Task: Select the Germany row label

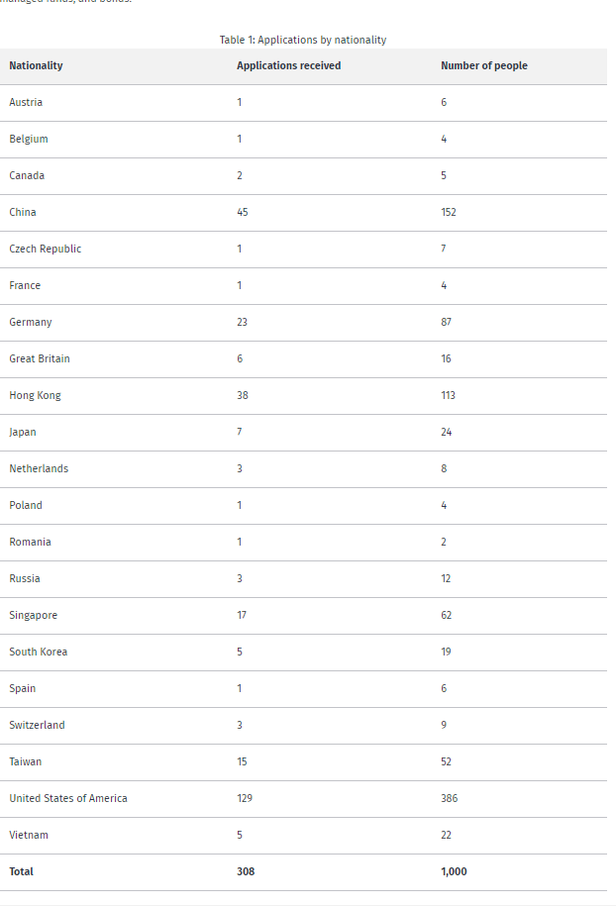Action: coord(30,323)
